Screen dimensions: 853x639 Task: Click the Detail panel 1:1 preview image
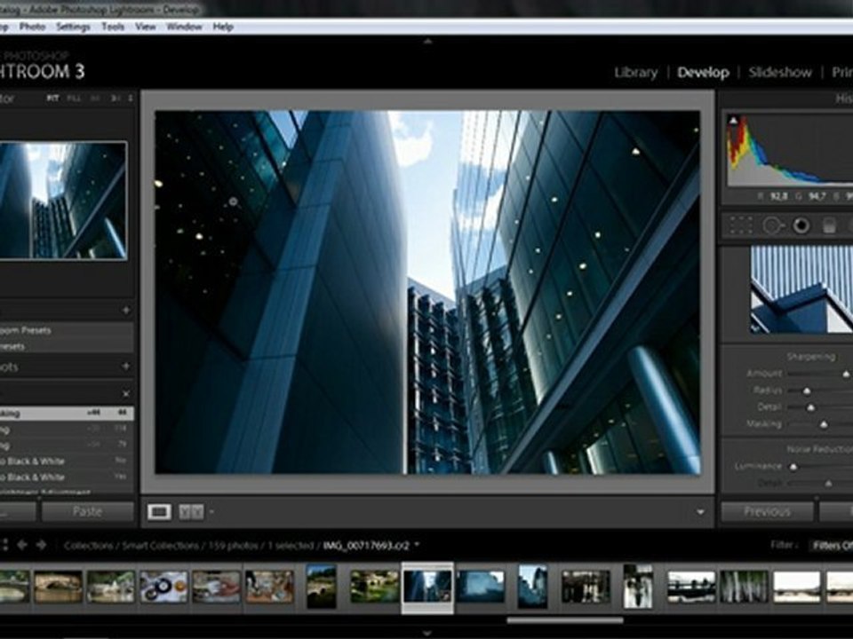[801, 289]
